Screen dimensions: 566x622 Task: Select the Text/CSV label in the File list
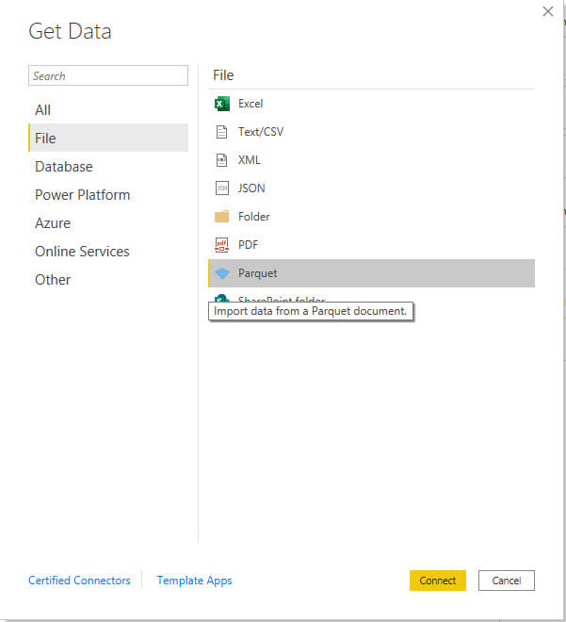(261, 132)
